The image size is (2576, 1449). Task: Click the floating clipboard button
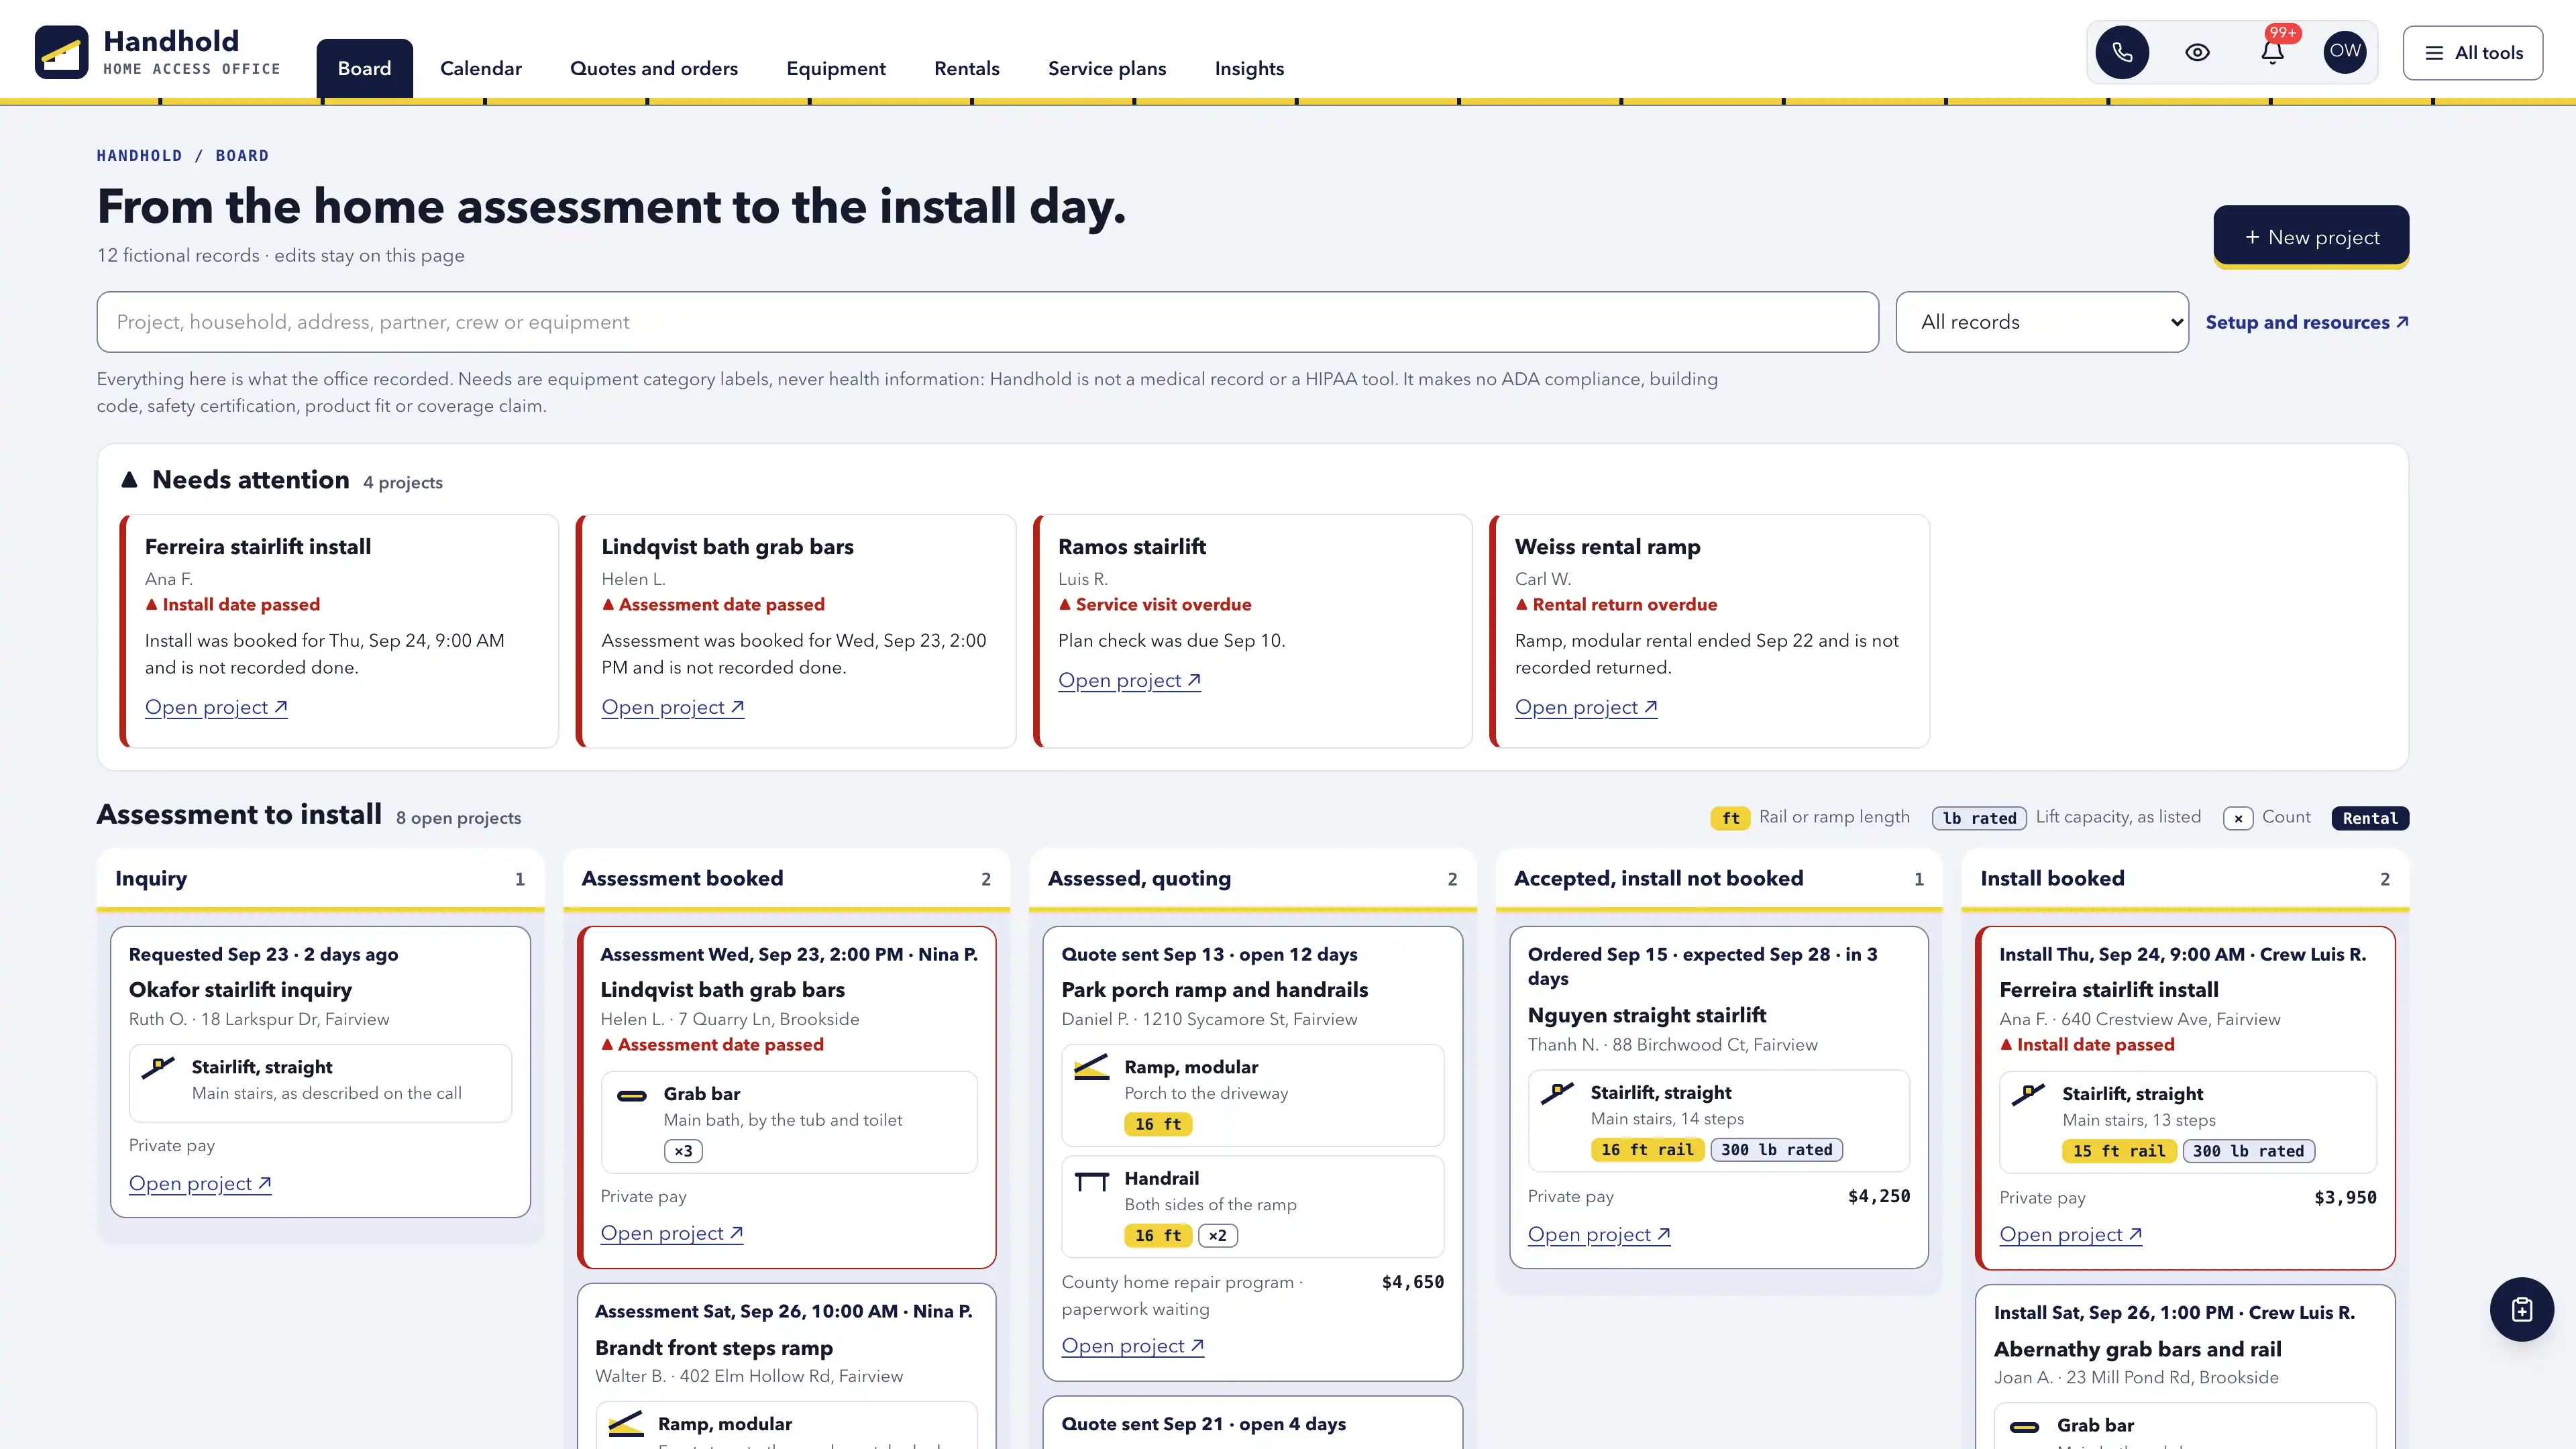tap(2521, 1309)
